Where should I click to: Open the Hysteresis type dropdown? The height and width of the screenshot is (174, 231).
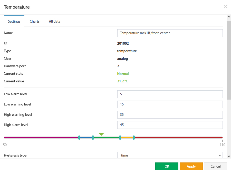coord(170,155)
